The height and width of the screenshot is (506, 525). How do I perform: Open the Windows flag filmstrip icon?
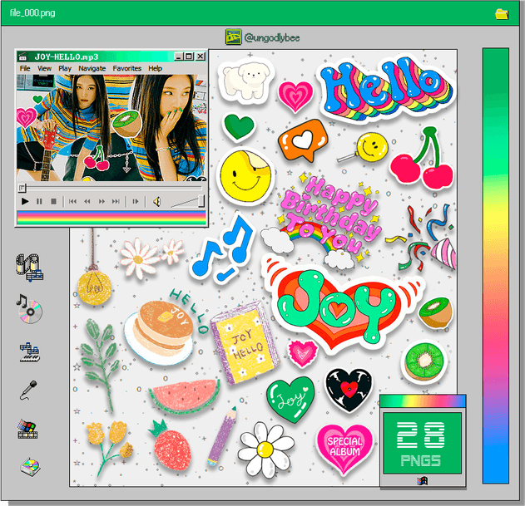[x=27, y=429]
